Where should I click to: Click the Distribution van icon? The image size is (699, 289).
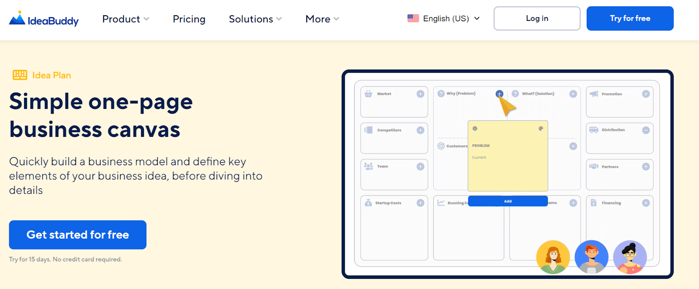tap(594, 130)
